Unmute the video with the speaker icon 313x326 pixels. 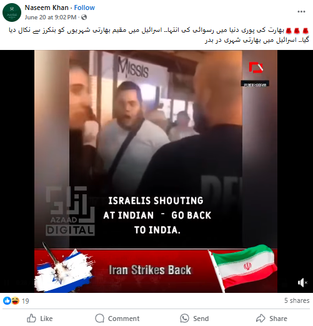click(x=302, y=283)
